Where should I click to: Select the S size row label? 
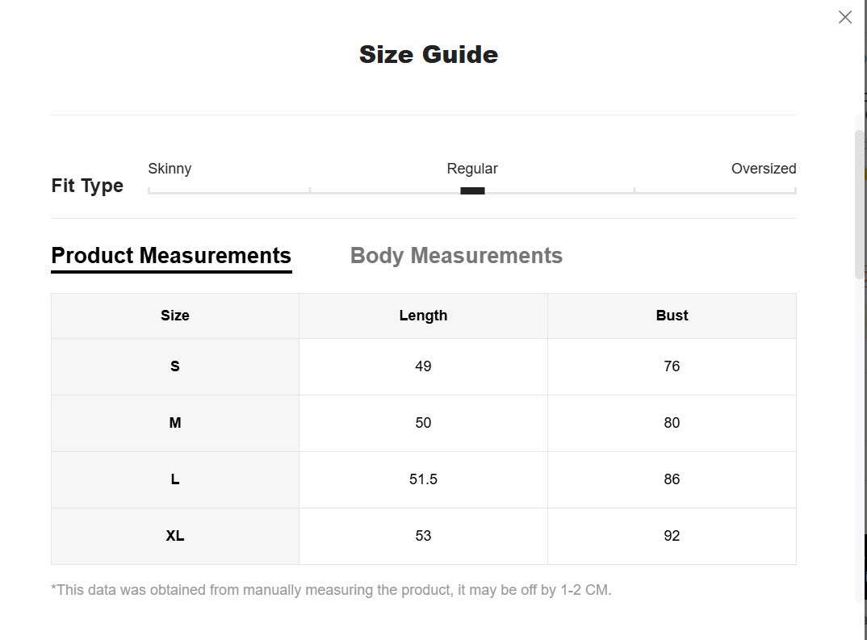174,366
